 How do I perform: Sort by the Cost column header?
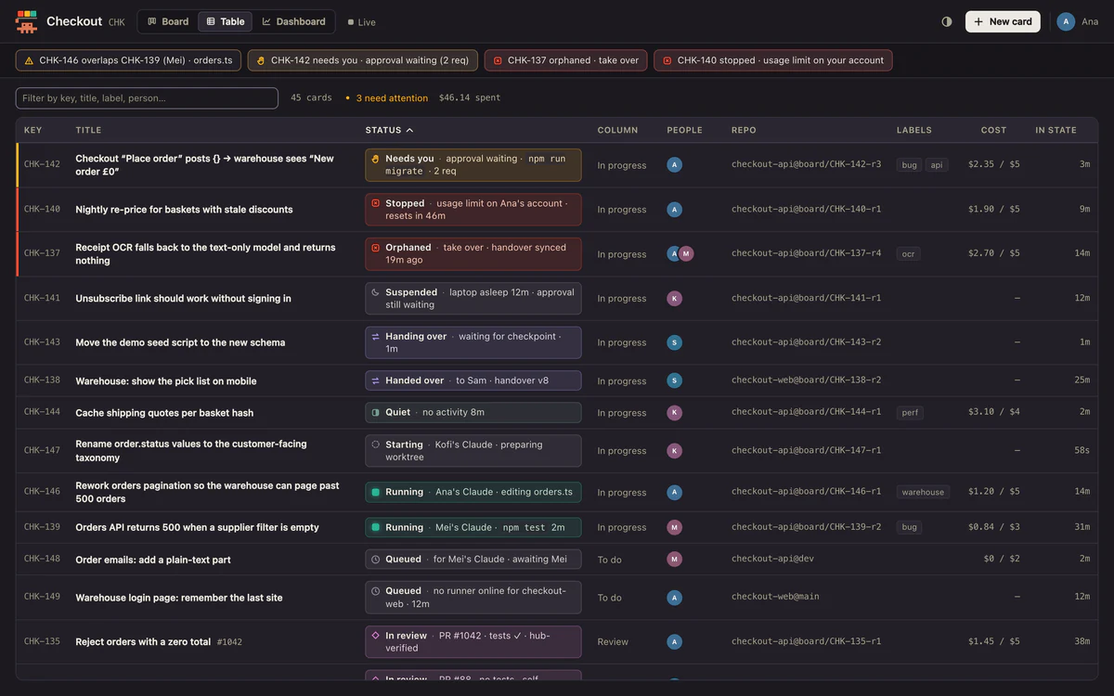[993, 130]
